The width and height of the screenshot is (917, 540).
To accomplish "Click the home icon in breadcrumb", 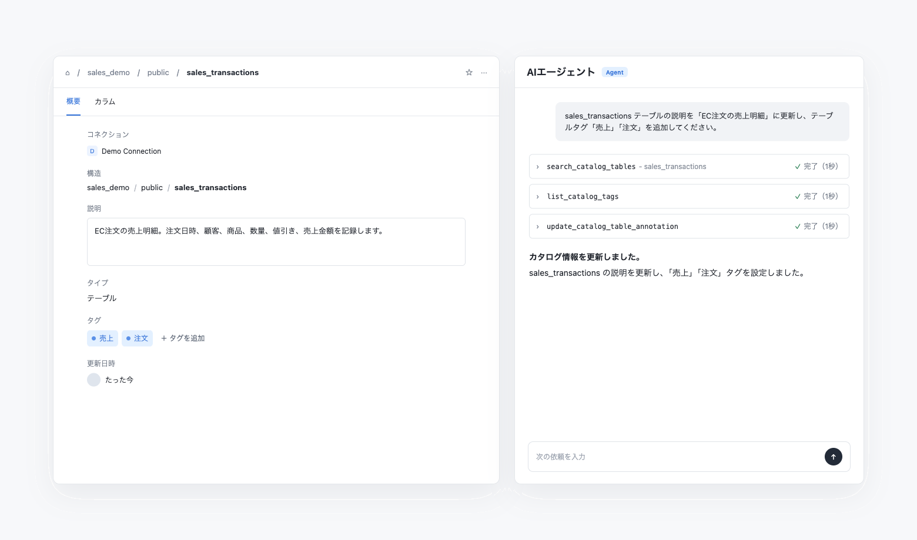I will (x=68, y=73).
